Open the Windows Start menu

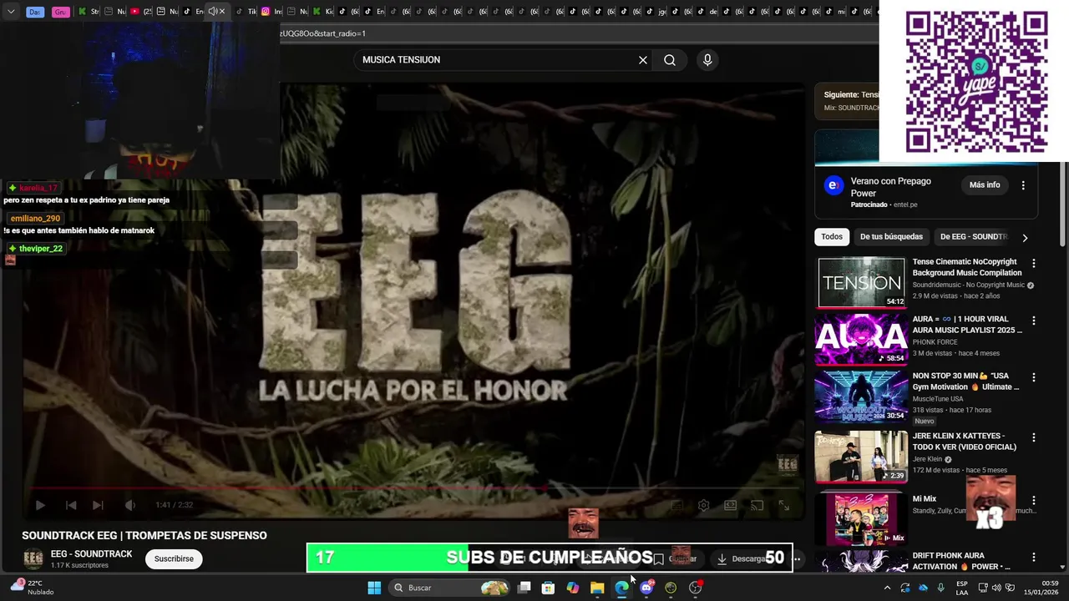coord(374,588)
